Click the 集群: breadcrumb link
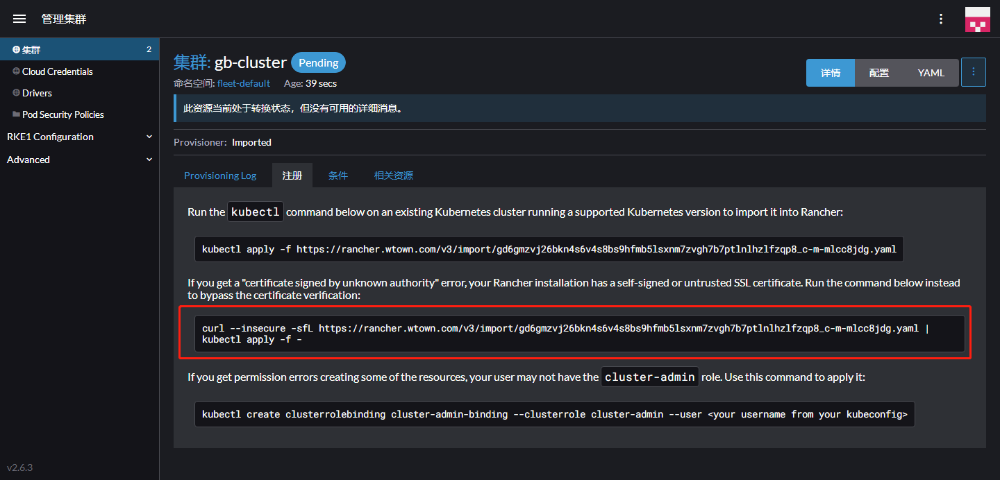 (x=192, y=62)
